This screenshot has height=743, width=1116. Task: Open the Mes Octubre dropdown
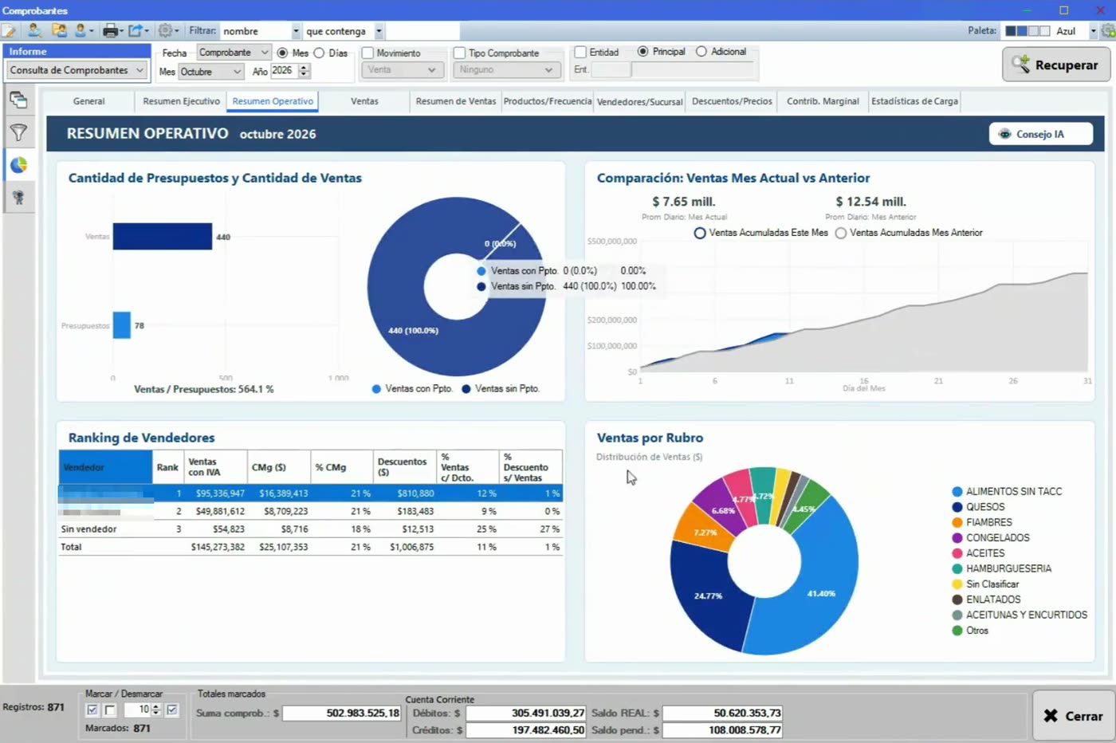pyautogui.click(x=210, y=72)
